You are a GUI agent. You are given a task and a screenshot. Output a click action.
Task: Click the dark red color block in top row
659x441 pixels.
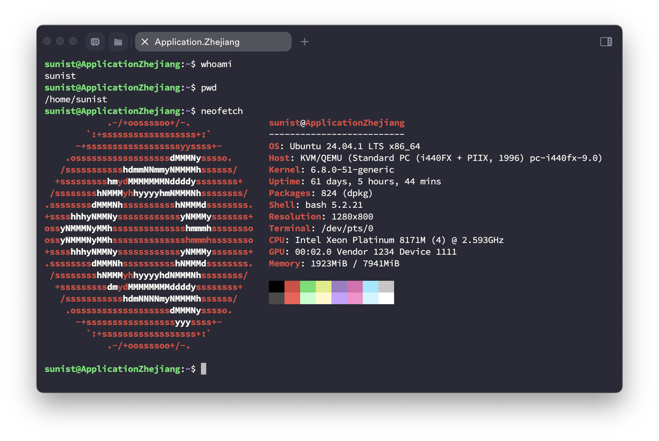pos(292,287)
